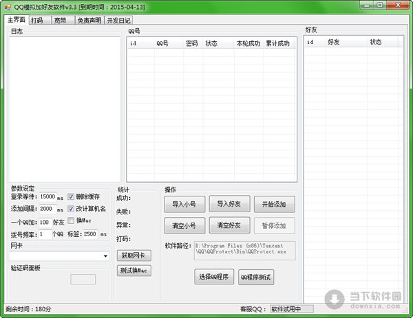The width and height of the screenshot is (413, 318).
Task: Open the 宽带 tab
Action: [63, 20]
